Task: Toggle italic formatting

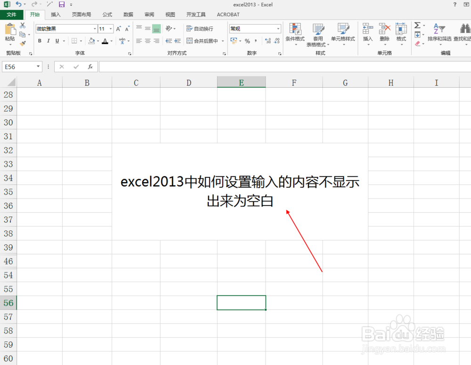Action: (49, 41)
